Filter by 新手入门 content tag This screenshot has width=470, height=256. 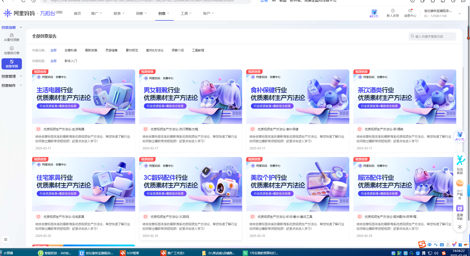pos(71,61)
